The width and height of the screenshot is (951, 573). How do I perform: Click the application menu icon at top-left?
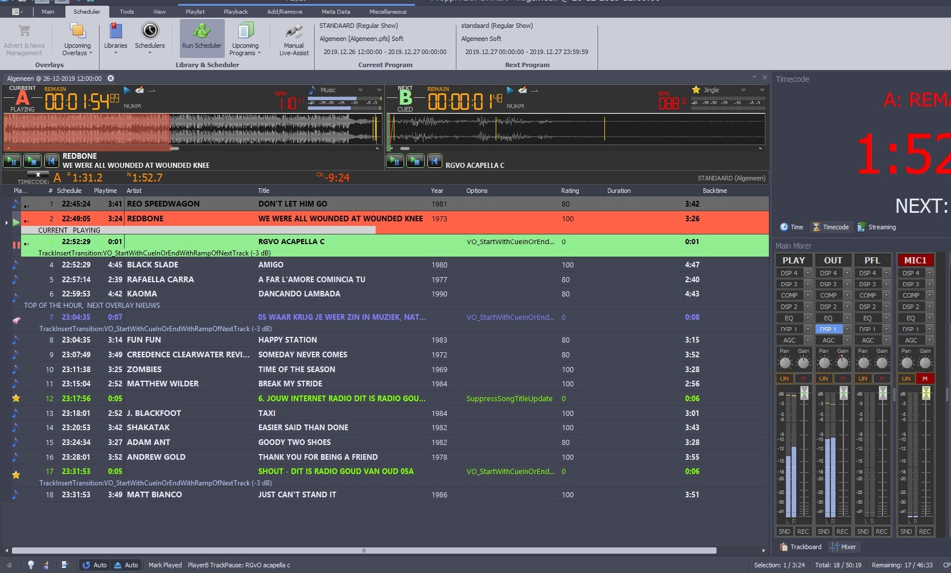(17, 11)
